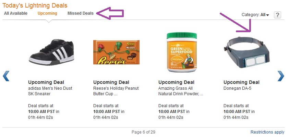Click the Today's Lightning Deals heading
This screenshot has width=289, height=138.
point(35,5)
